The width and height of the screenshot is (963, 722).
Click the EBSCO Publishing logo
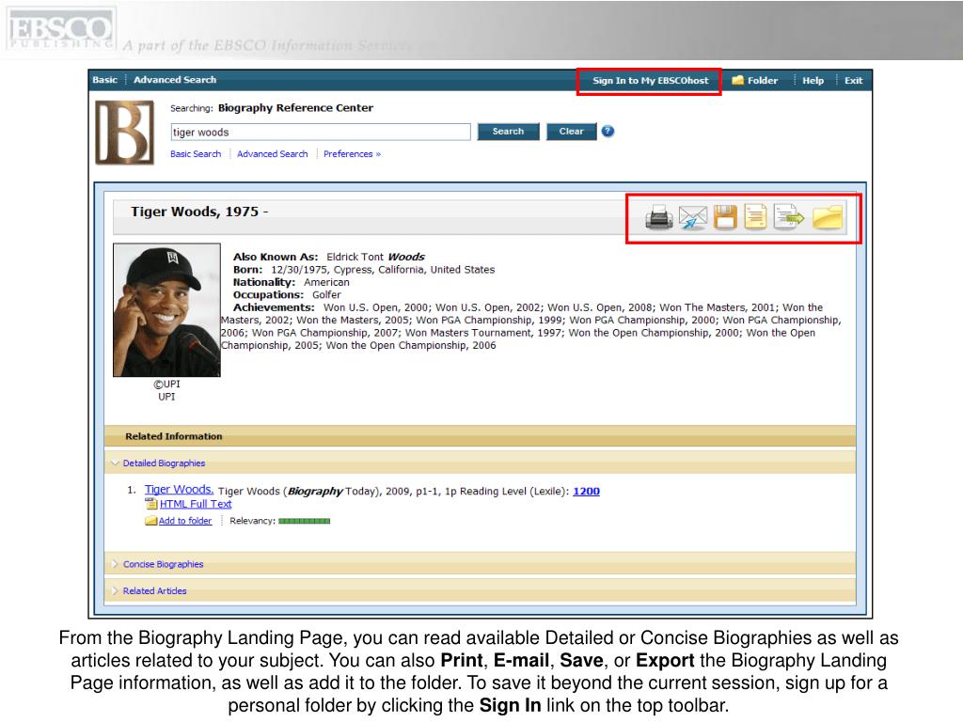[x=61, y=29]
